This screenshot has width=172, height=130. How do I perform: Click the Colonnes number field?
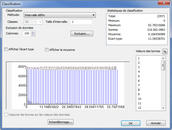pos(27,34)
